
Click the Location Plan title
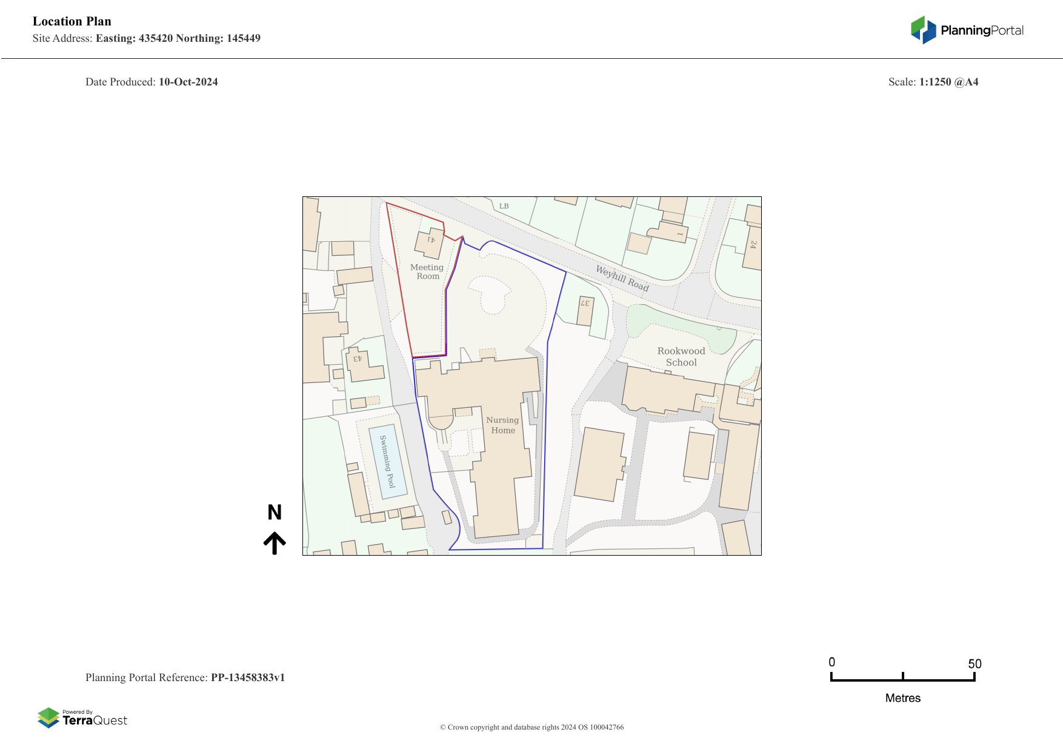pos(72,21)
